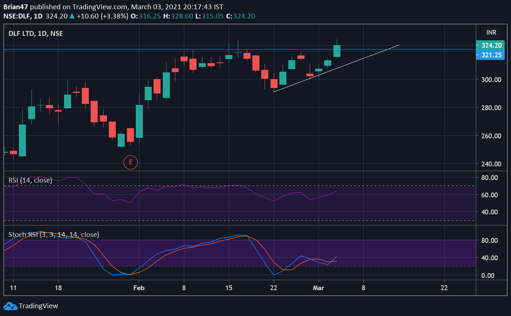Click the blue 321.25 price label
The image size is (511, 316).
pos(491,55)
